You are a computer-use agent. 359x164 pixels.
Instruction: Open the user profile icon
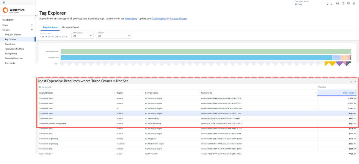[x=354, y=3]
